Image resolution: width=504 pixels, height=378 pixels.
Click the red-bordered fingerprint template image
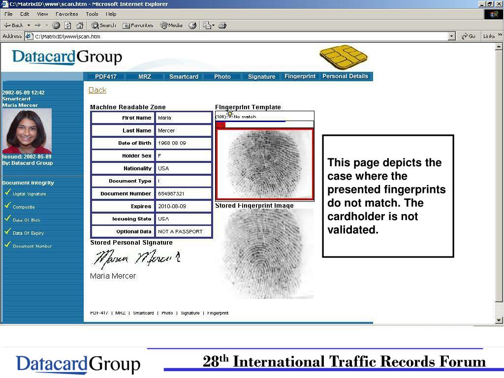click(265, 164)
